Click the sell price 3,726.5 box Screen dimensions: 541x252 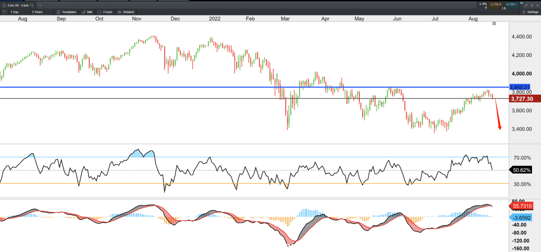tap(496, 4)
